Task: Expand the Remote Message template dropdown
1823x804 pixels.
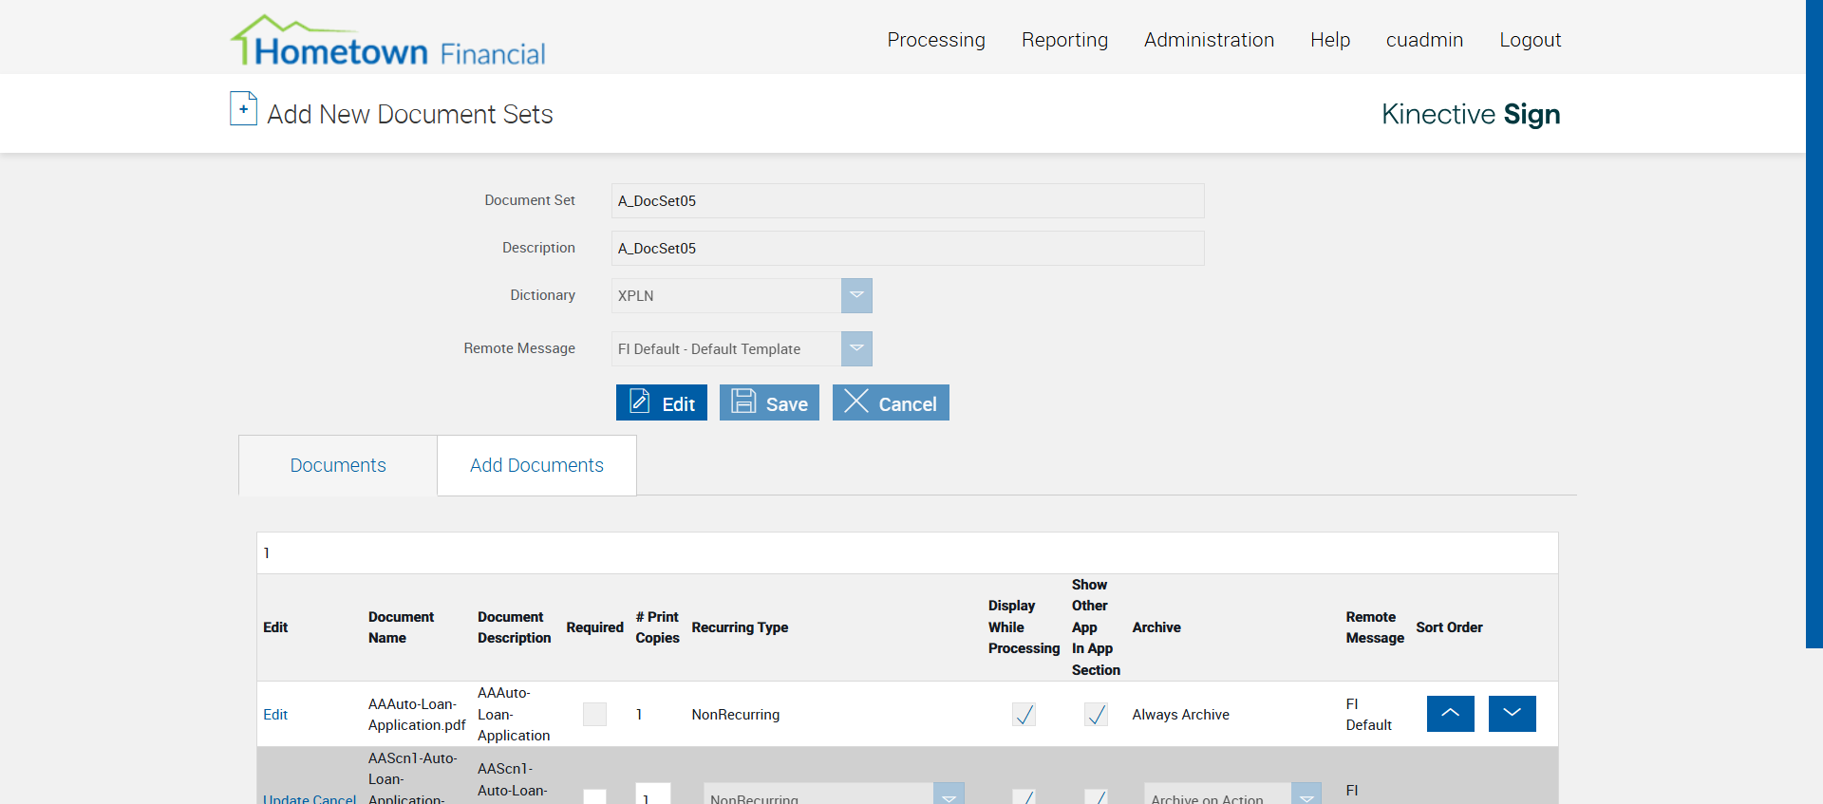Action: [x=856, y=348]
